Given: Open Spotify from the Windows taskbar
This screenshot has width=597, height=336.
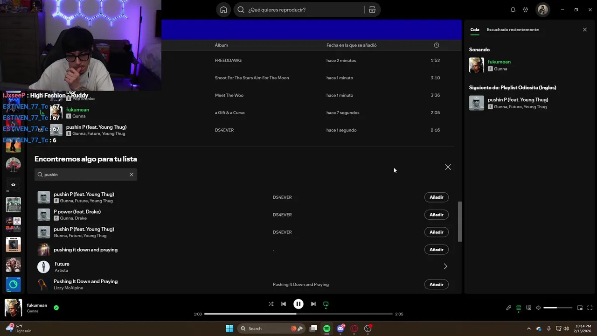Looking at the screenshot, I should (x=327, y=329).
